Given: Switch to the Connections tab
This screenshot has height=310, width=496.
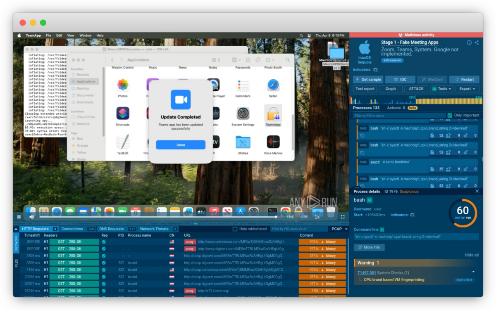Looking at the screenshot, I should (72, 229).
